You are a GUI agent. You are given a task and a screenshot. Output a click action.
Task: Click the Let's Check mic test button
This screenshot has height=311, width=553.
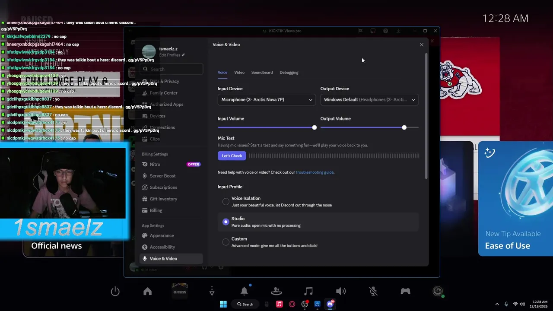pyautogui.click(x=232, y=156)
